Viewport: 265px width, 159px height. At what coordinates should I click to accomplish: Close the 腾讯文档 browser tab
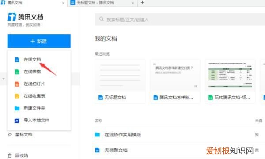(63, 3)
